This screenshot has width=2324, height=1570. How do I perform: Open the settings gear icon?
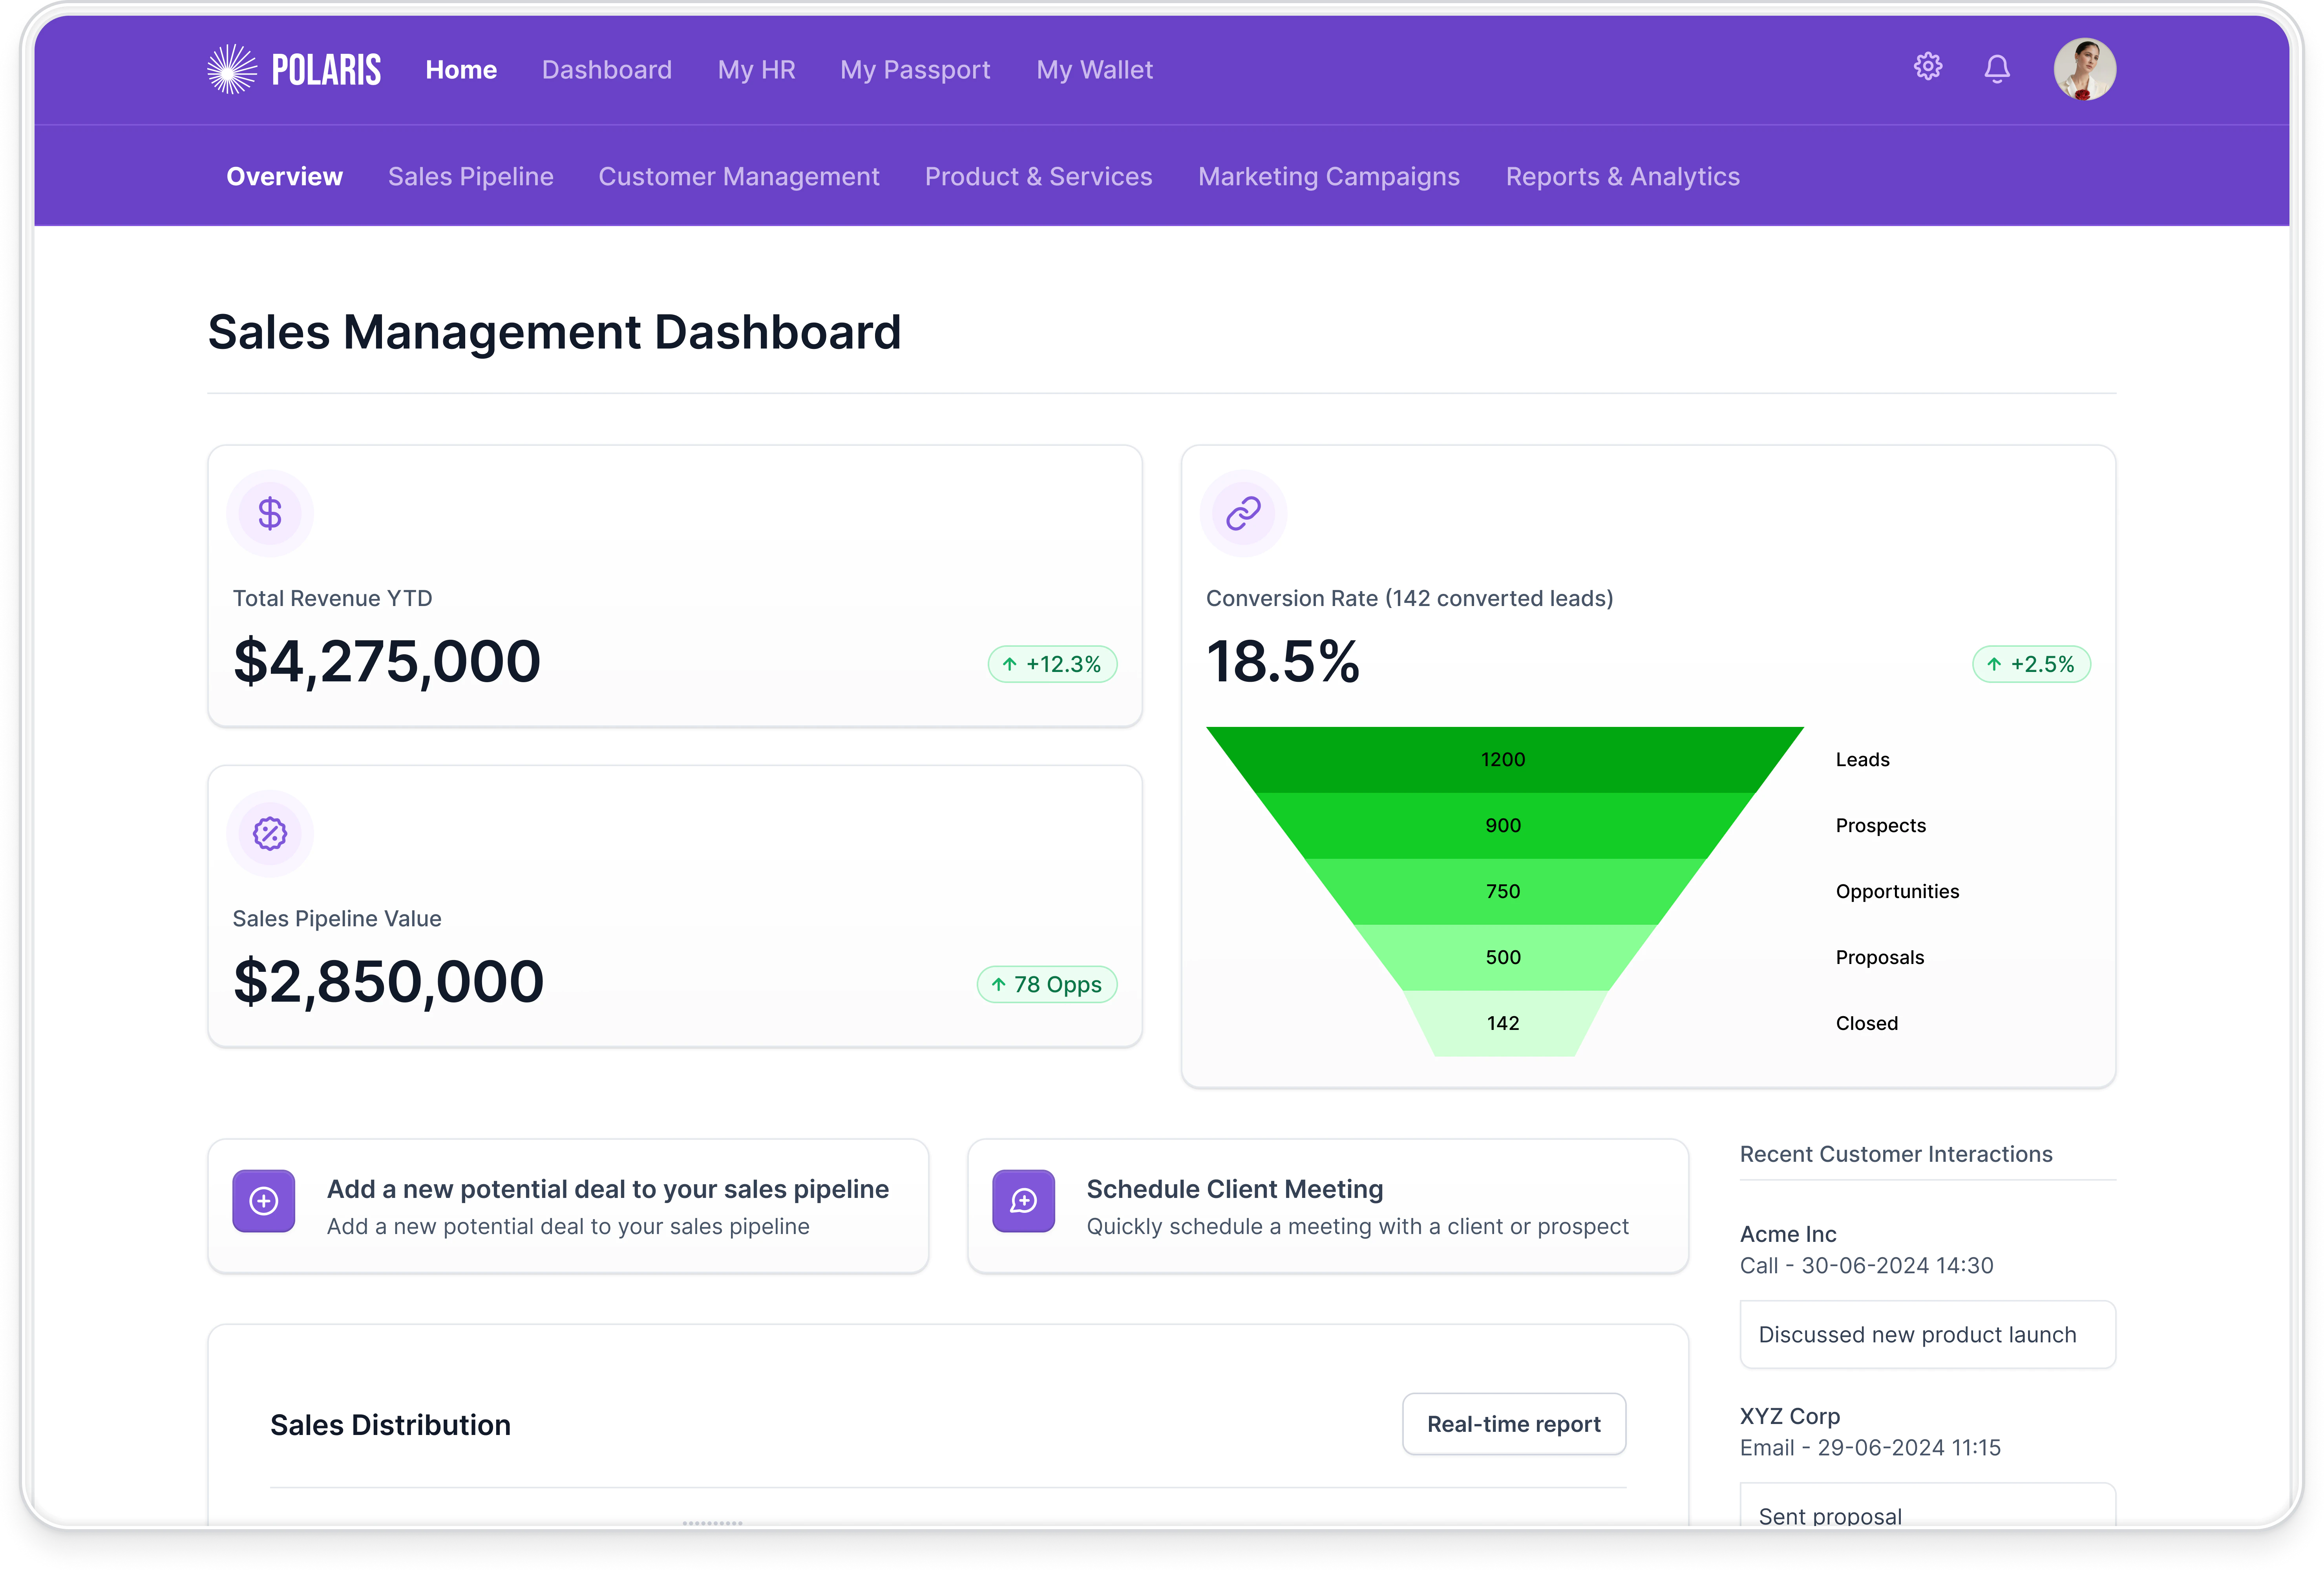1928,67
